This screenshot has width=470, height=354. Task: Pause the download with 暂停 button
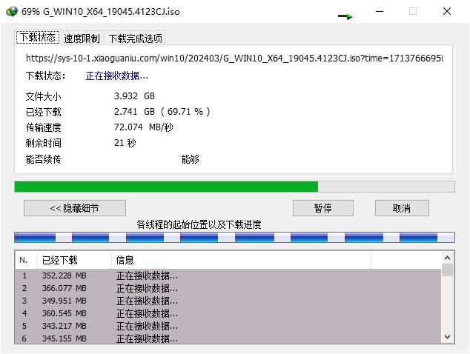pos(322,208)
